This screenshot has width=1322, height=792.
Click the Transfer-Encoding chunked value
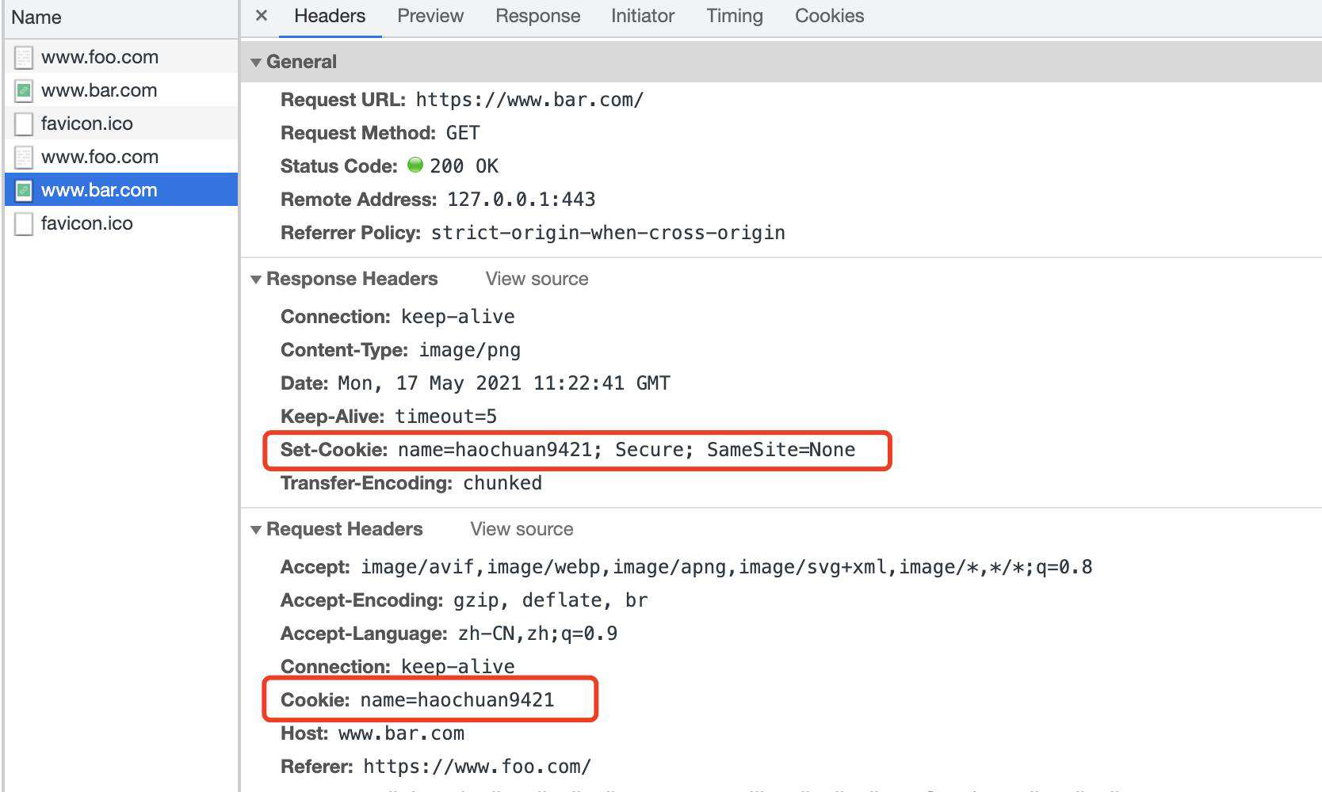502,483
